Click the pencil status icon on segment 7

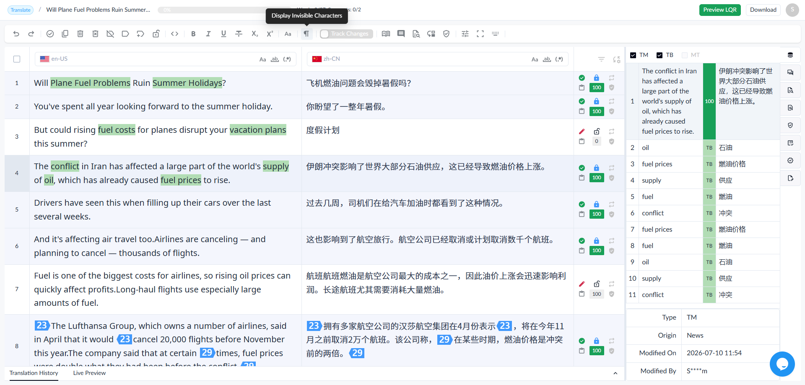(x=582, y=284)
